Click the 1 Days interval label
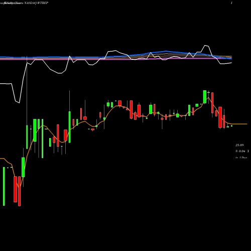The height and width of the screenshot is (251, 251). click(243, 158)
